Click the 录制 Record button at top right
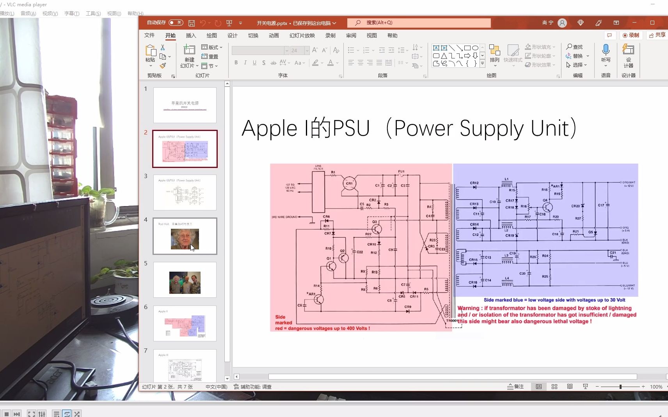The image size is (668, 417). [631, 35]
